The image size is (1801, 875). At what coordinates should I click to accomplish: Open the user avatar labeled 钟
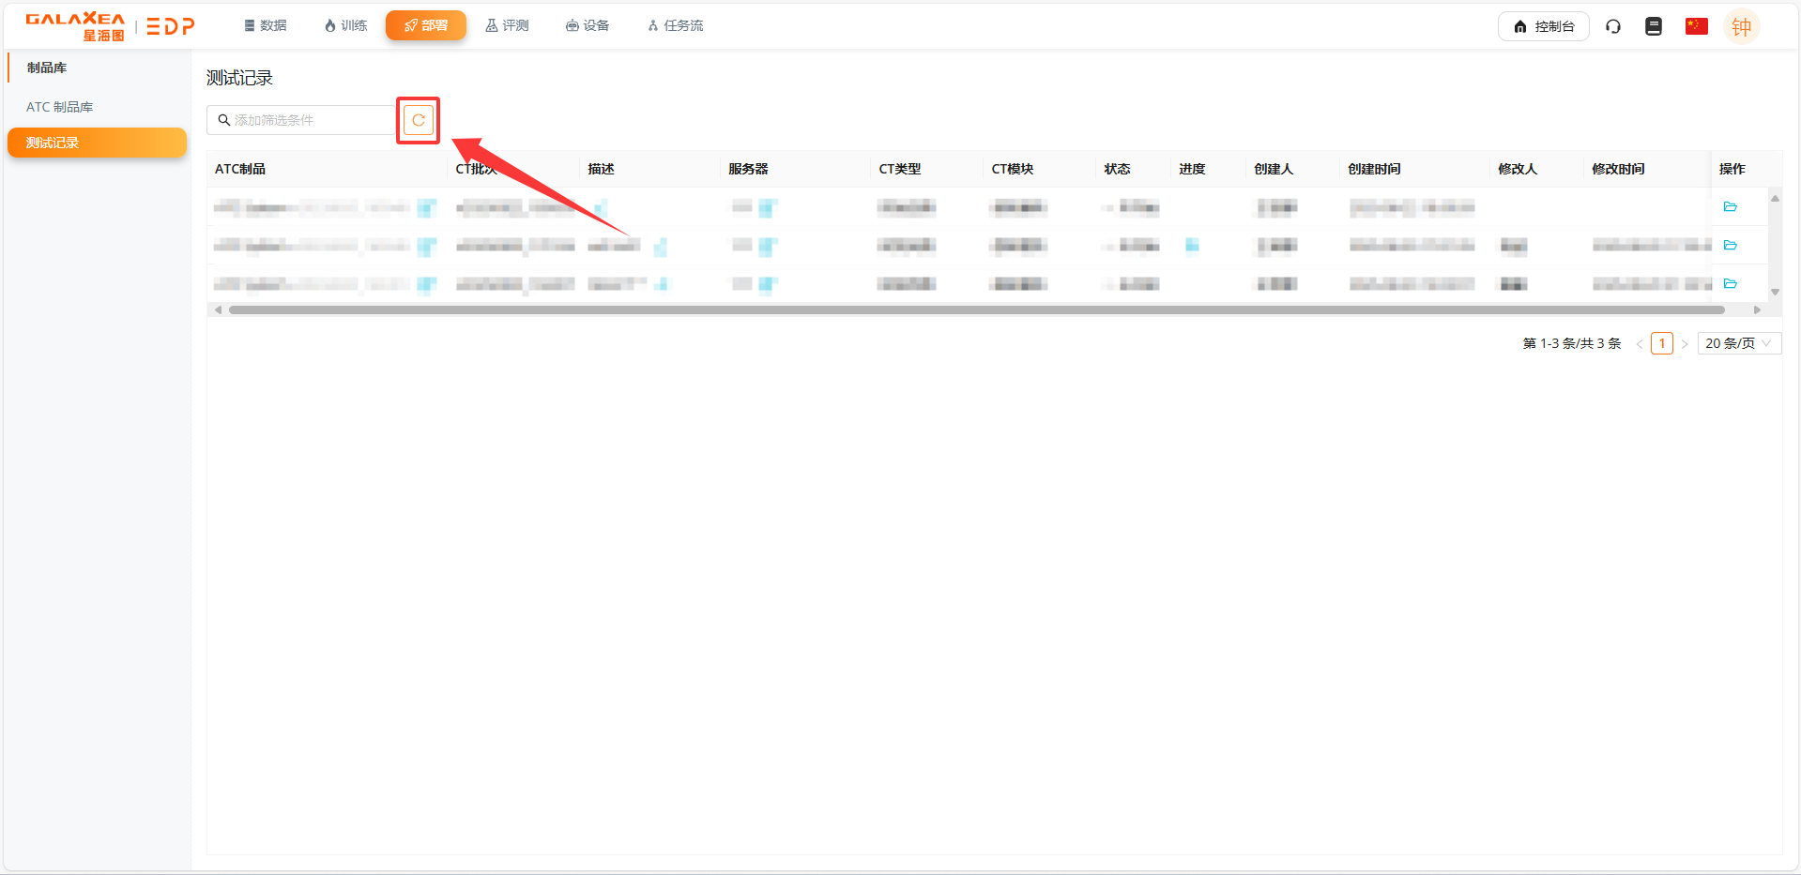coord(1741,27)
